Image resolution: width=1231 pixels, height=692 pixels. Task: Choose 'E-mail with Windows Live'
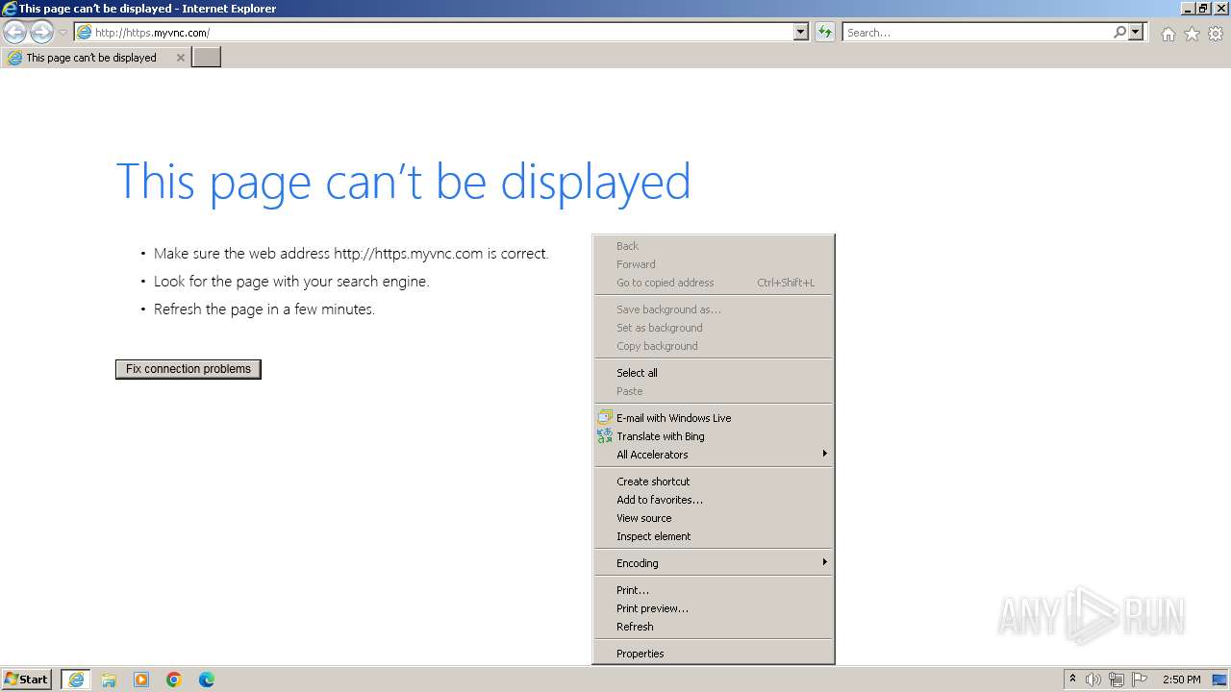714,418
